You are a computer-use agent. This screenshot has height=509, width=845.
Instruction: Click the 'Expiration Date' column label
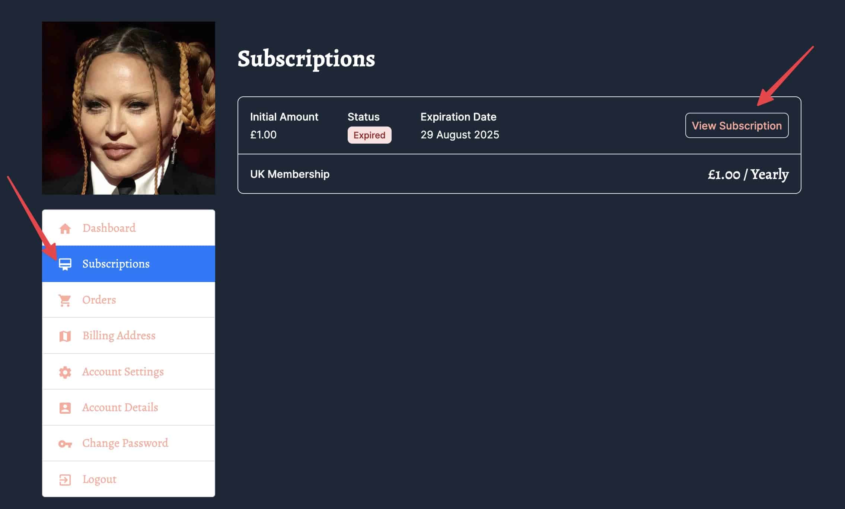(458, 117)
